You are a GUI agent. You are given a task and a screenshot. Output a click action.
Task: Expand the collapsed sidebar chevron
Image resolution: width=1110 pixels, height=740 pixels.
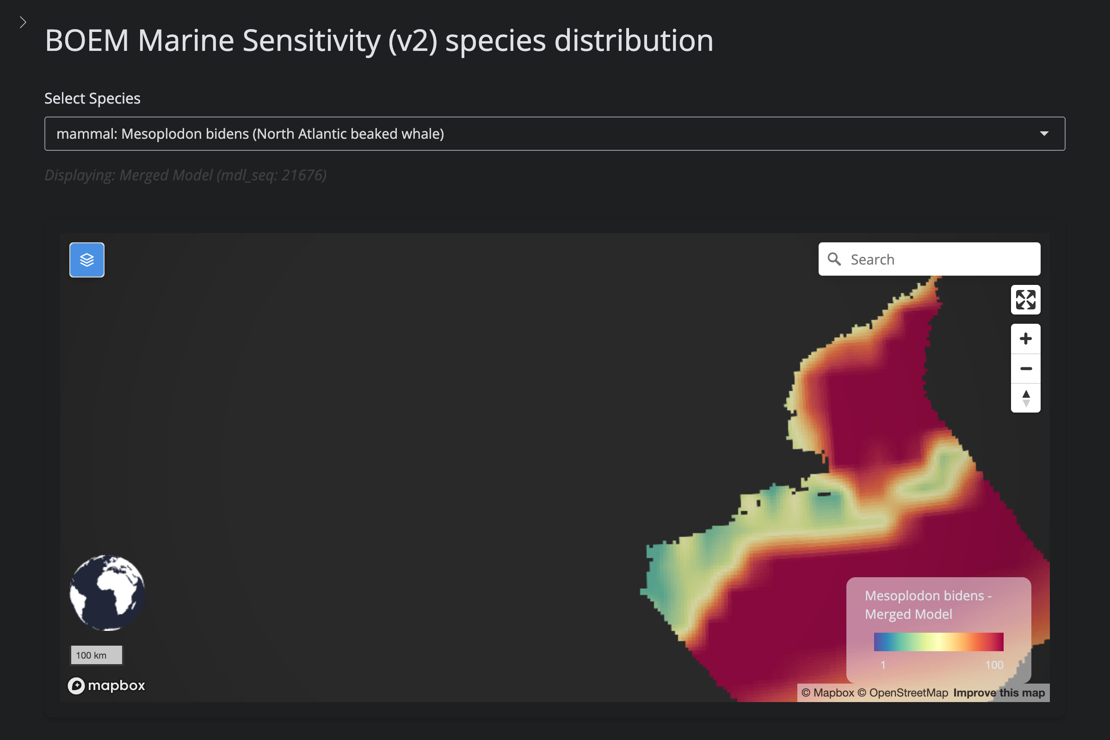point(23,22)
